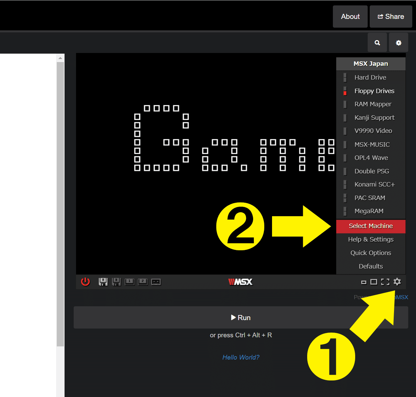416x397 pixels.
Task: Click inside the white editor panel
Action: tap(28, 225)
